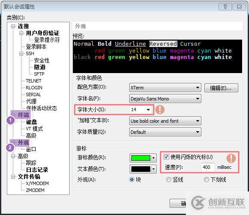This screenshot has height=215, width=249.
Task: Select the 终端 category
Action: pos(23,115)
